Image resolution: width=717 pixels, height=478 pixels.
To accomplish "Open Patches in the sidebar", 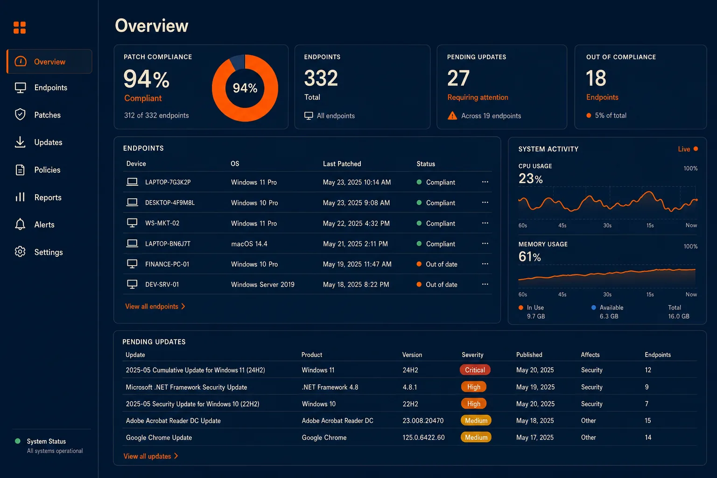I will (x=49, y=115).
